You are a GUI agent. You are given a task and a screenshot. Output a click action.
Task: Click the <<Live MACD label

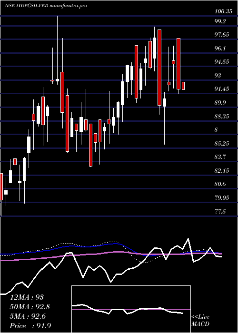coord(200,321)
